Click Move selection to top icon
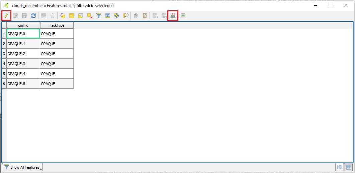Image resolution: width=355 pixels, height=173 pixels. (108, 16)
